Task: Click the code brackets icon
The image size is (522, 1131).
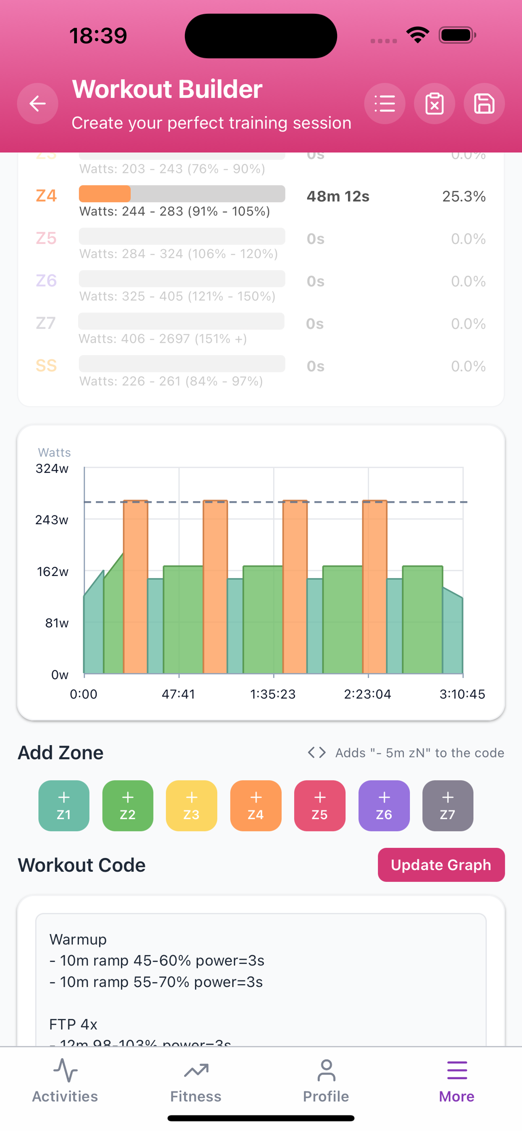Action: 317,753
